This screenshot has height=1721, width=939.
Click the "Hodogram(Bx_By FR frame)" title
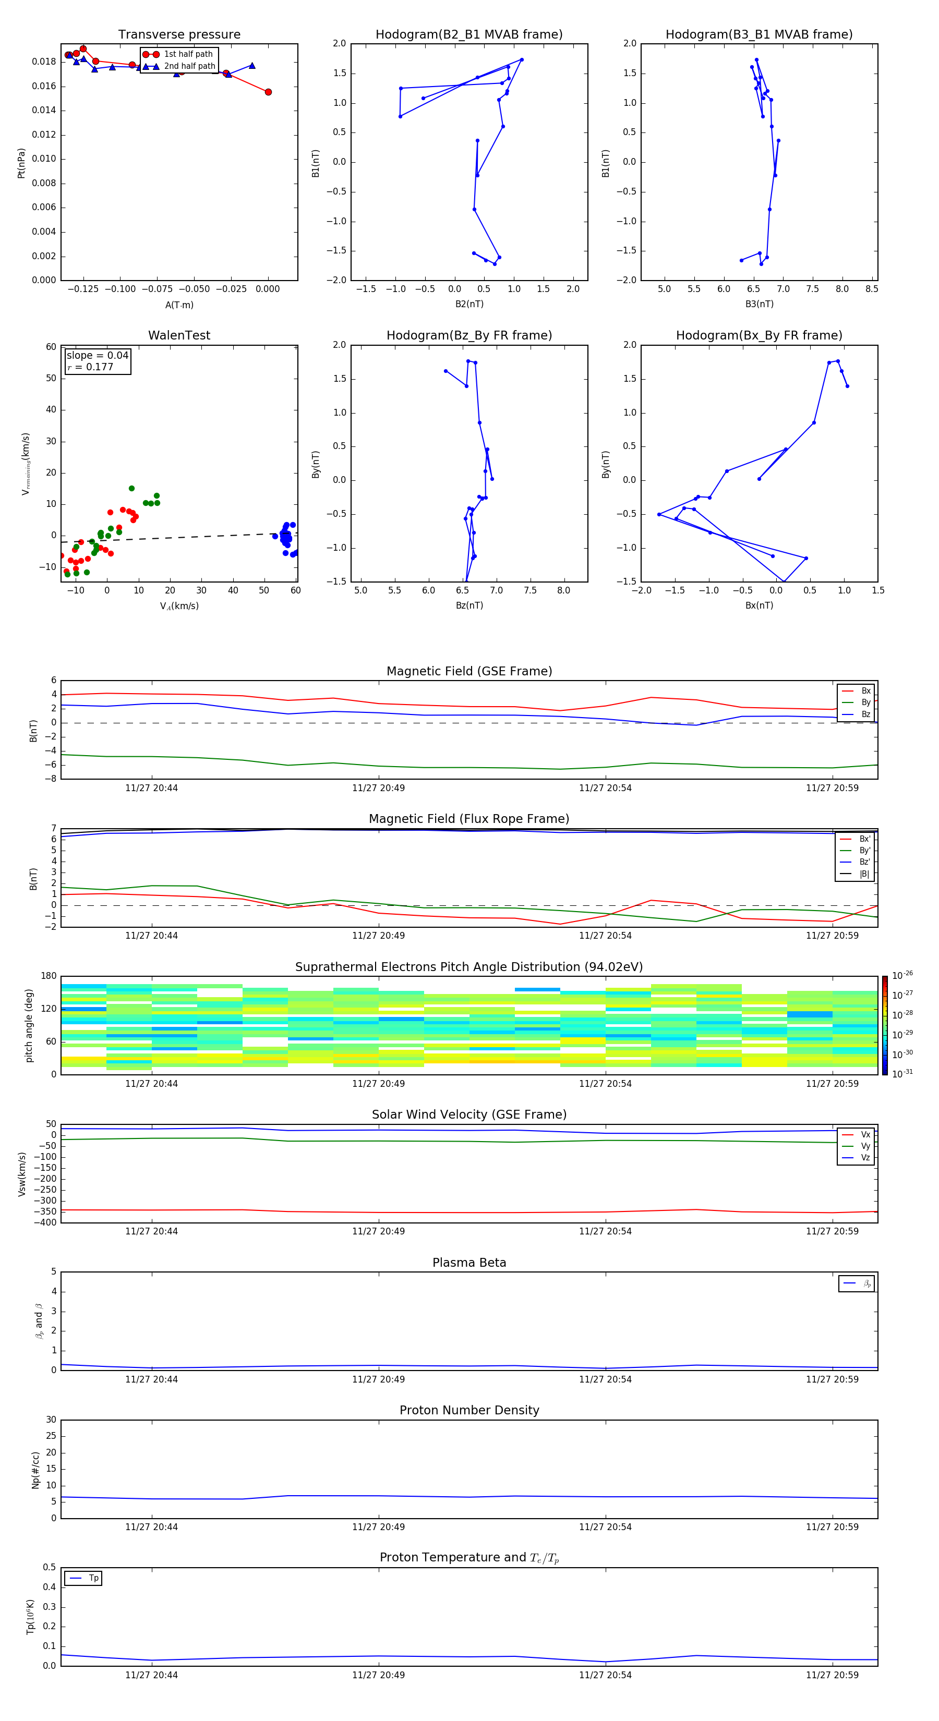point(759,335)
